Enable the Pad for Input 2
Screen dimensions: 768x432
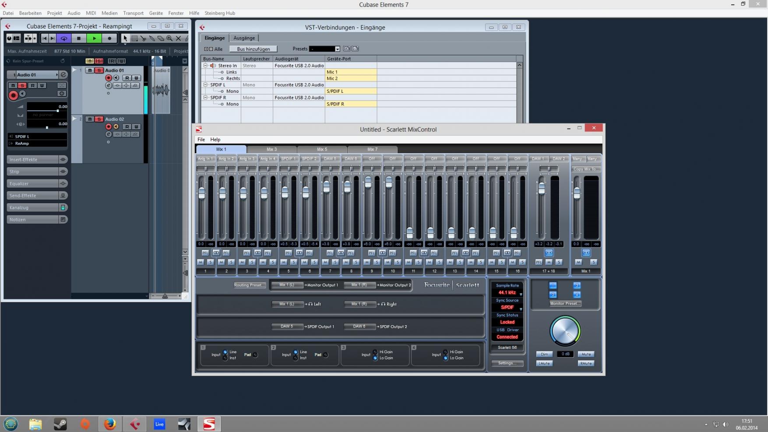[325, 355]
